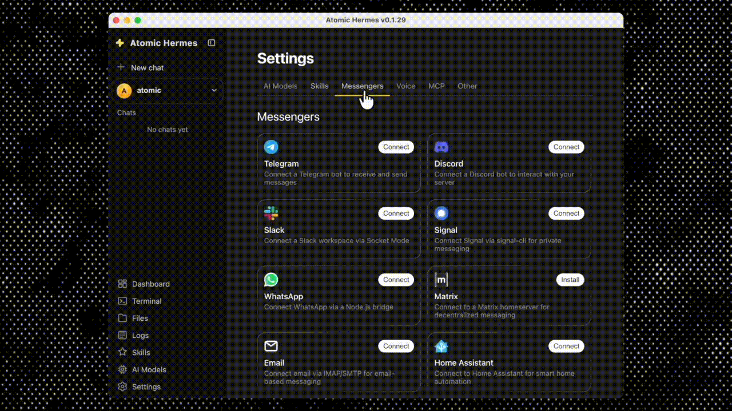Click the 'Email' card title
This screenshot has width=732, height=411.
click(274, 362)
